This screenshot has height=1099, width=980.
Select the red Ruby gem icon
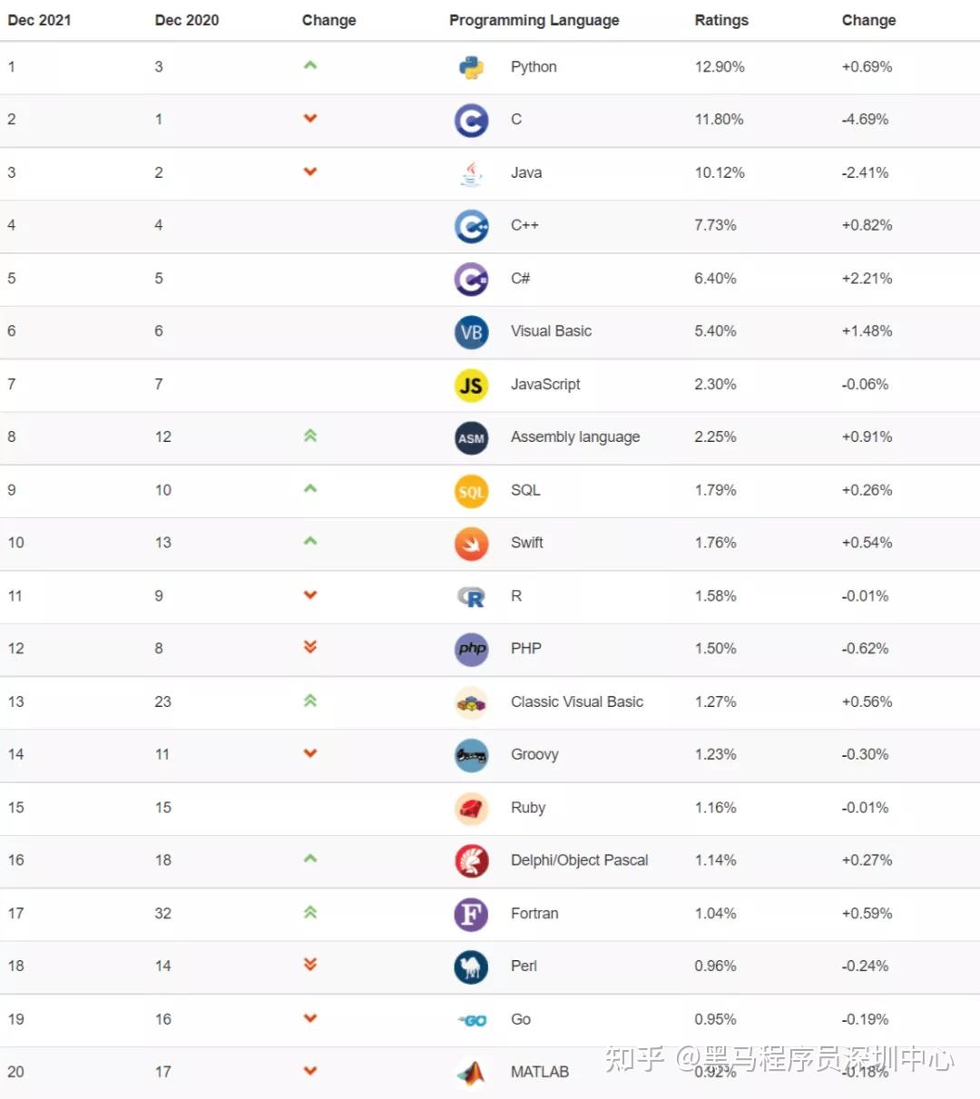point(471,809)
